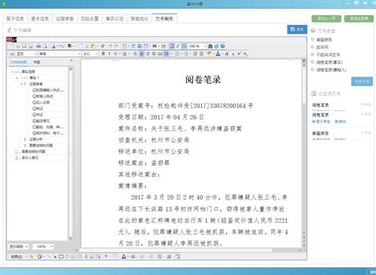Click the font color A in bottom drawing toolbar
The height and width of the screenshot is (275, 376).
[123, 257]
